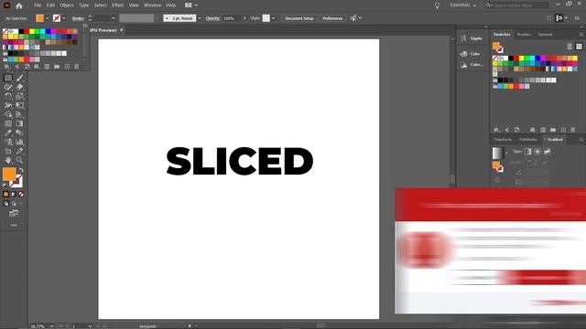586x329 pixels.
Task: Select the Perspective Grid tool
Action: (x=20, y=114)
